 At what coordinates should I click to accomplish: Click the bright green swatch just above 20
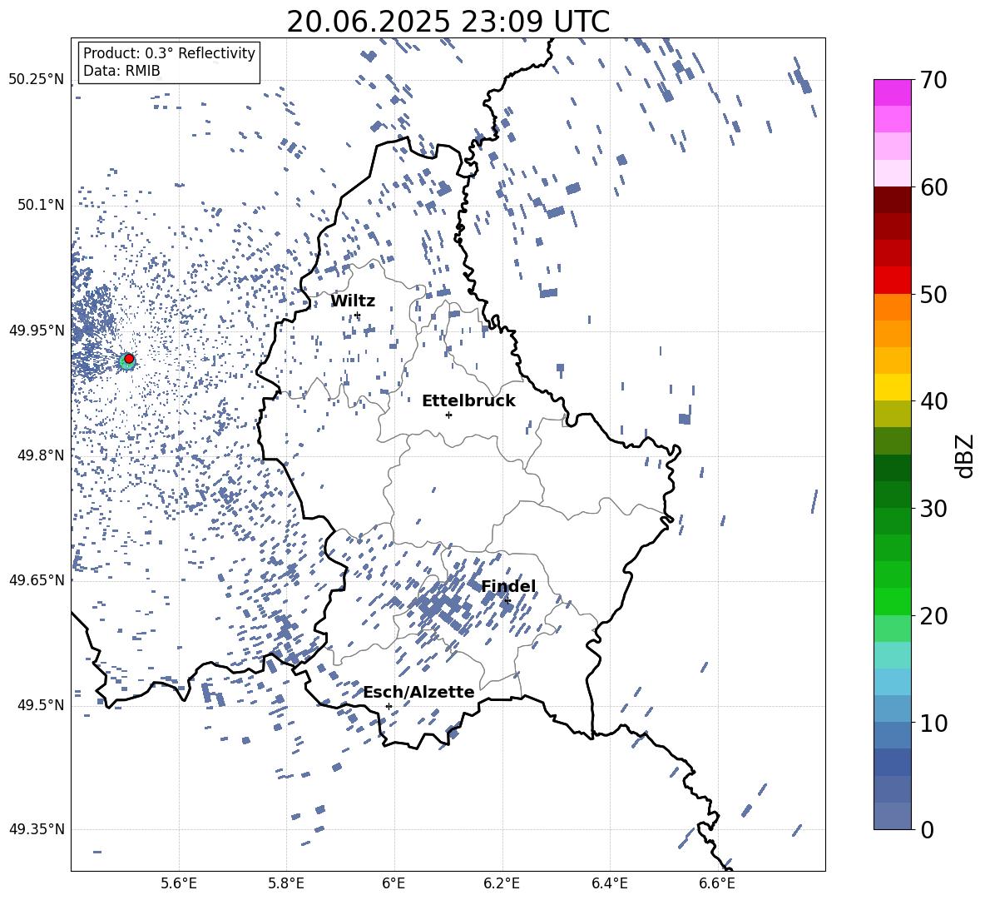[893, 601]
